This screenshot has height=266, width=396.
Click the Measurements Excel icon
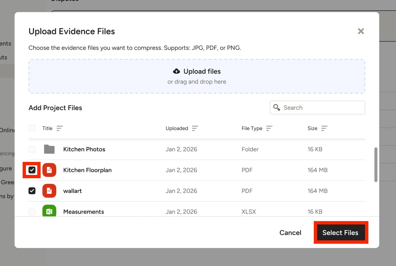tap(49, 211)
